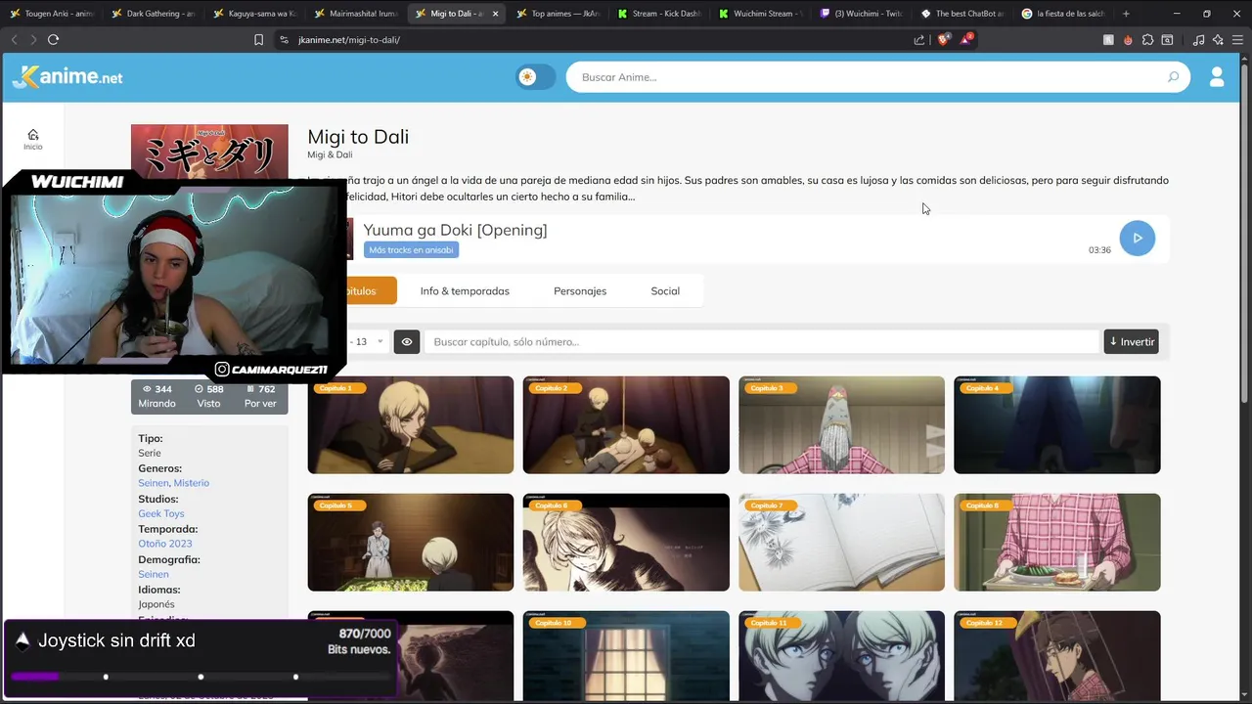The image size is (1252, 704).
Task: Switch to the Social tab
Action: (665, 291)
